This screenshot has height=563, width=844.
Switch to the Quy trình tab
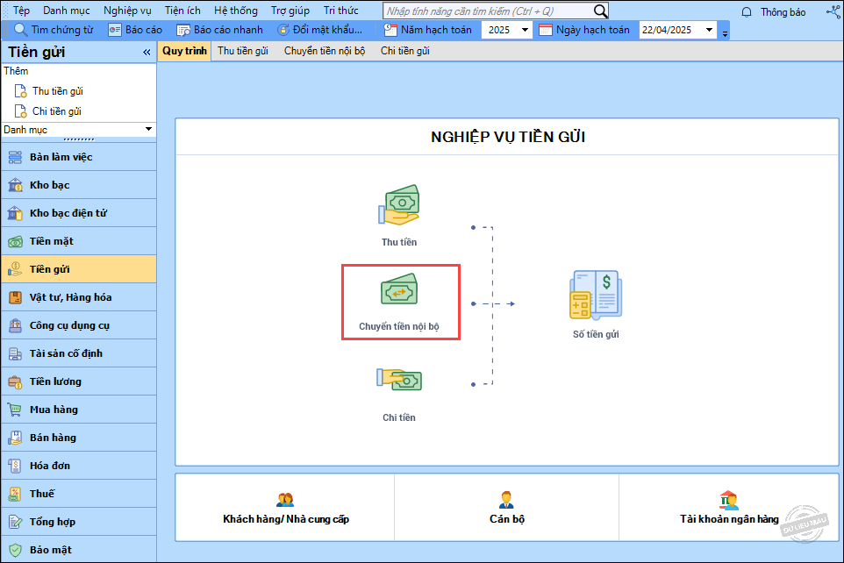[x=184, y=51]
